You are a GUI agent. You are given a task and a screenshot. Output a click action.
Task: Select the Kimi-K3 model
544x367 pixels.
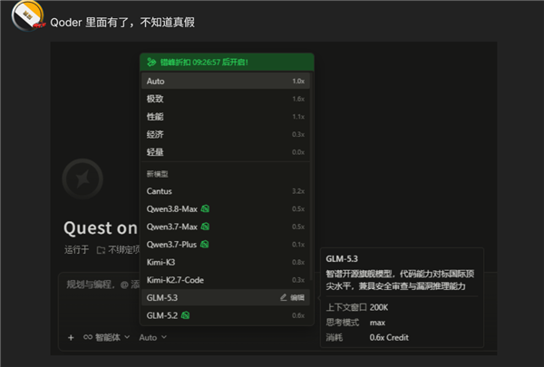pyautogui.click(x=226, y=262)
